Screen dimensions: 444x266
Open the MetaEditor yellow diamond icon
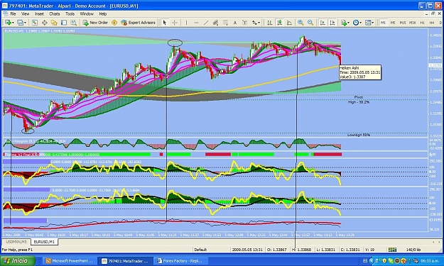114,23
